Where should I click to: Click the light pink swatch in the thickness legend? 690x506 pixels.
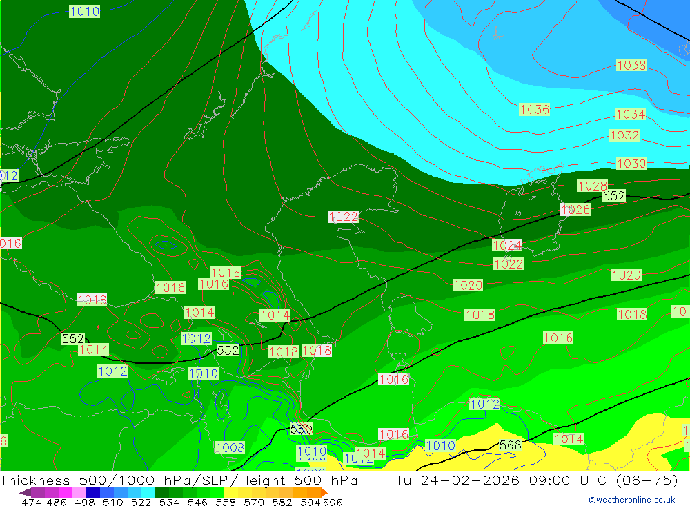tap(79, 492)
